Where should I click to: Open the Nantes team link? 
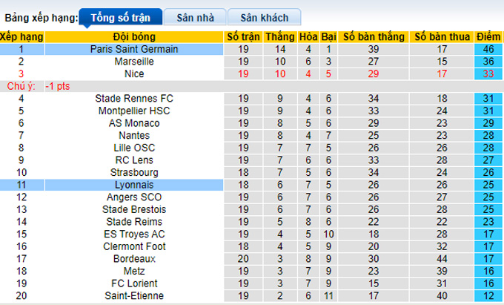point(134,136)
